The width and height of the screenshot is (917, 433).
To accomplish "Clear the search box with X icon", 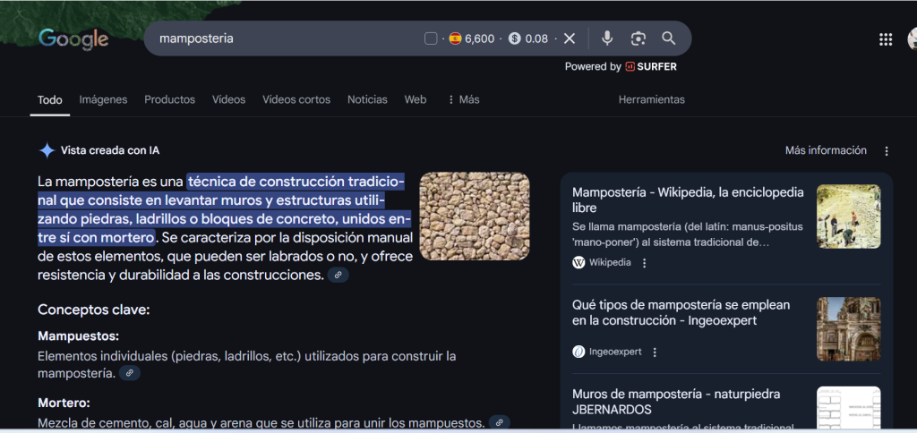I will [570, 38].
